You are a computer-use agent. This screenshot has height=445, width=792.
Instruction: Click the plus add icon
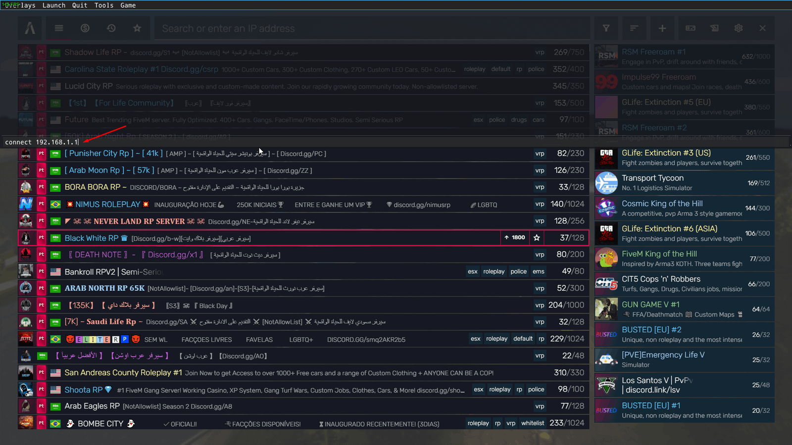[662, 28]
